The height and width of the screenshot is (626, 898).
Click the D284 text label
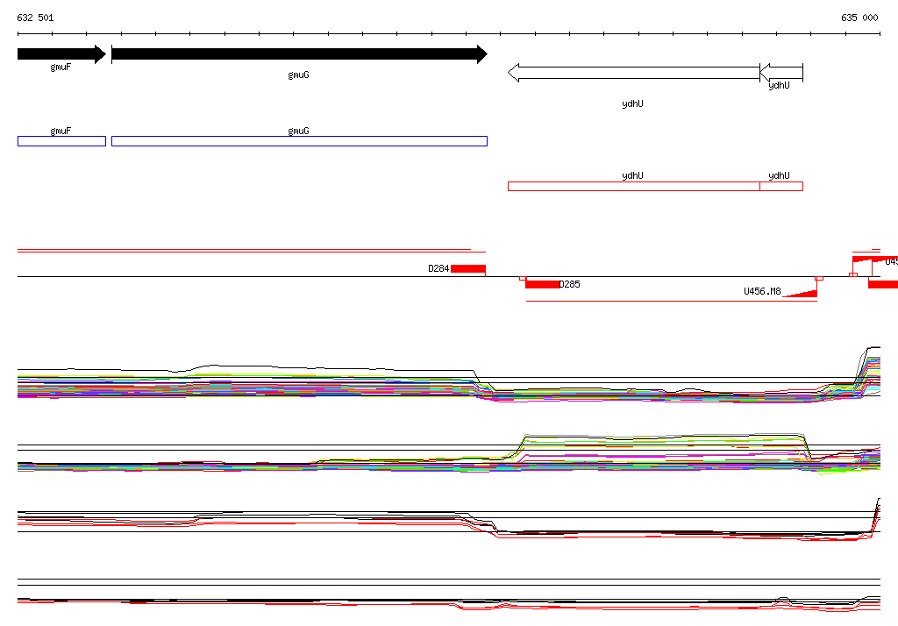tap(438, 268)
